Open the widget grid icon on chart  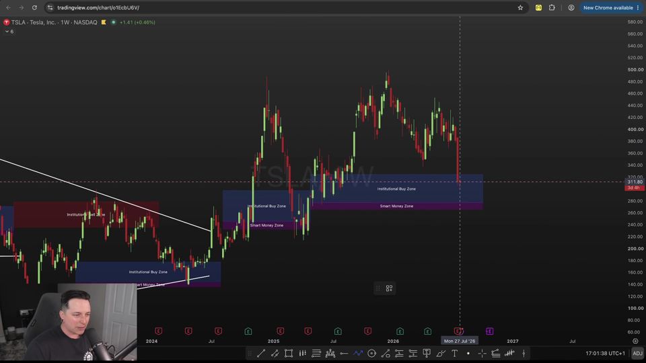[x=389, y=288]
